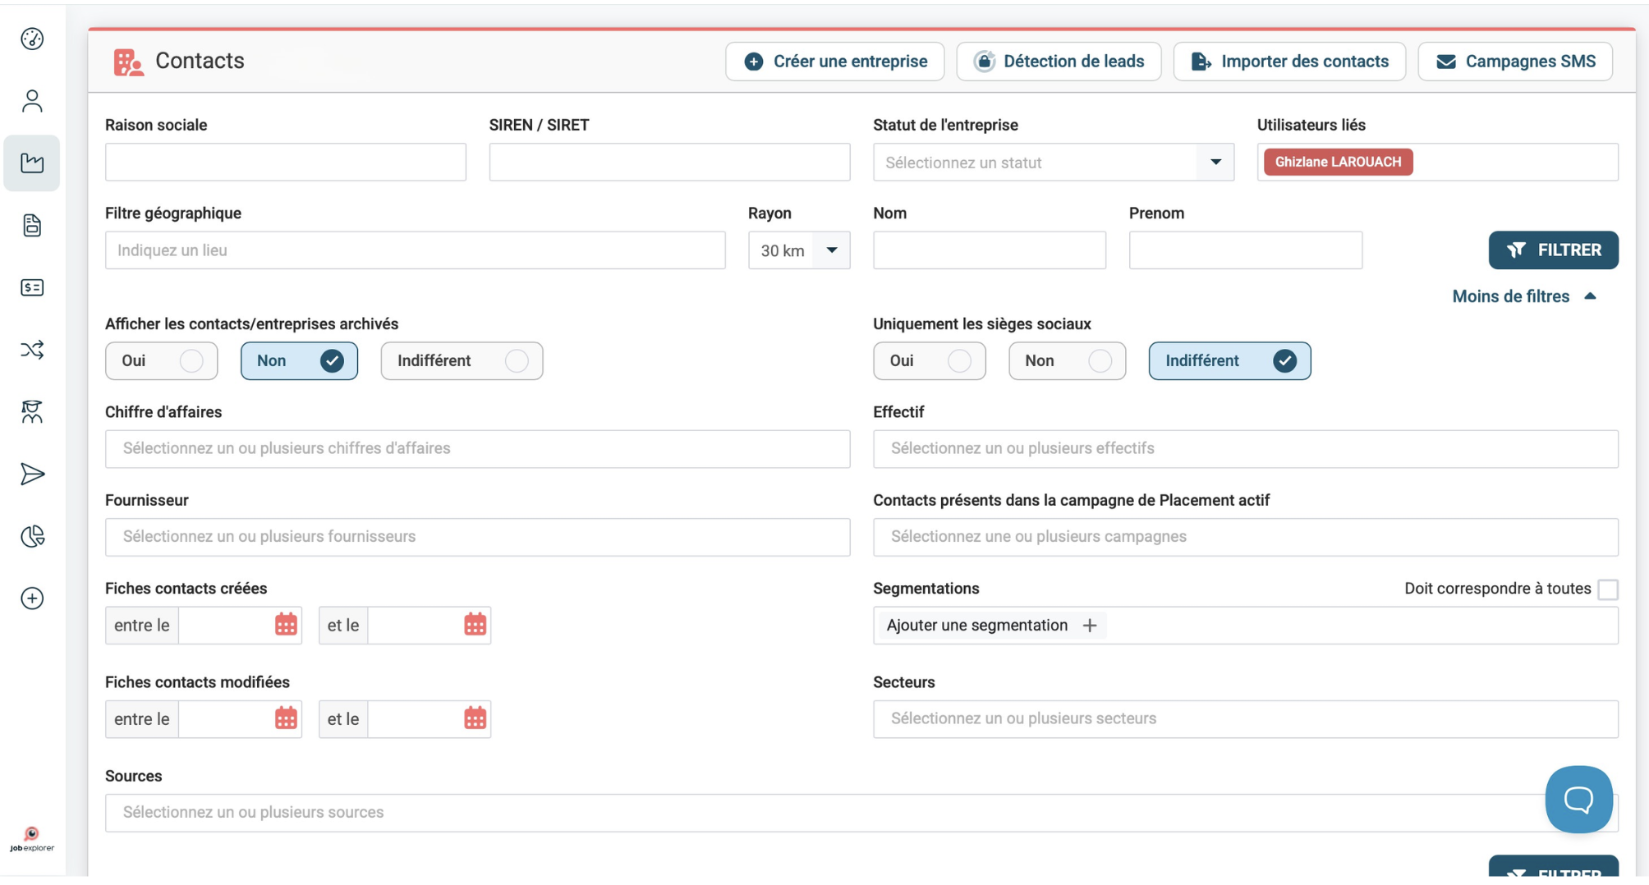
Task: Open the invoice dollar sidebar icon
Action: (x=32, y=287)
